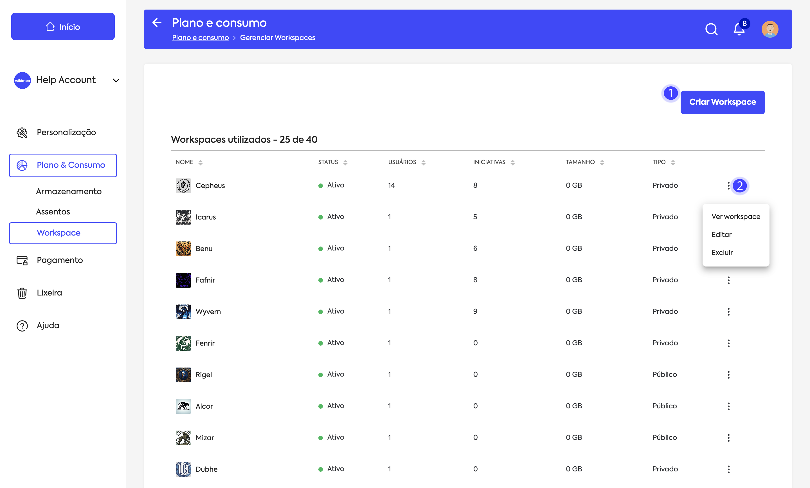Open the search magnifier icon
This screenshot has height=488, width=810.
tap(711, 29)
